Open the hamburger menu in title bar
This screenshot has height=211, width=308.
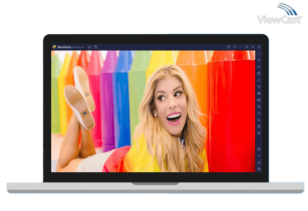(x=234, y=47)
